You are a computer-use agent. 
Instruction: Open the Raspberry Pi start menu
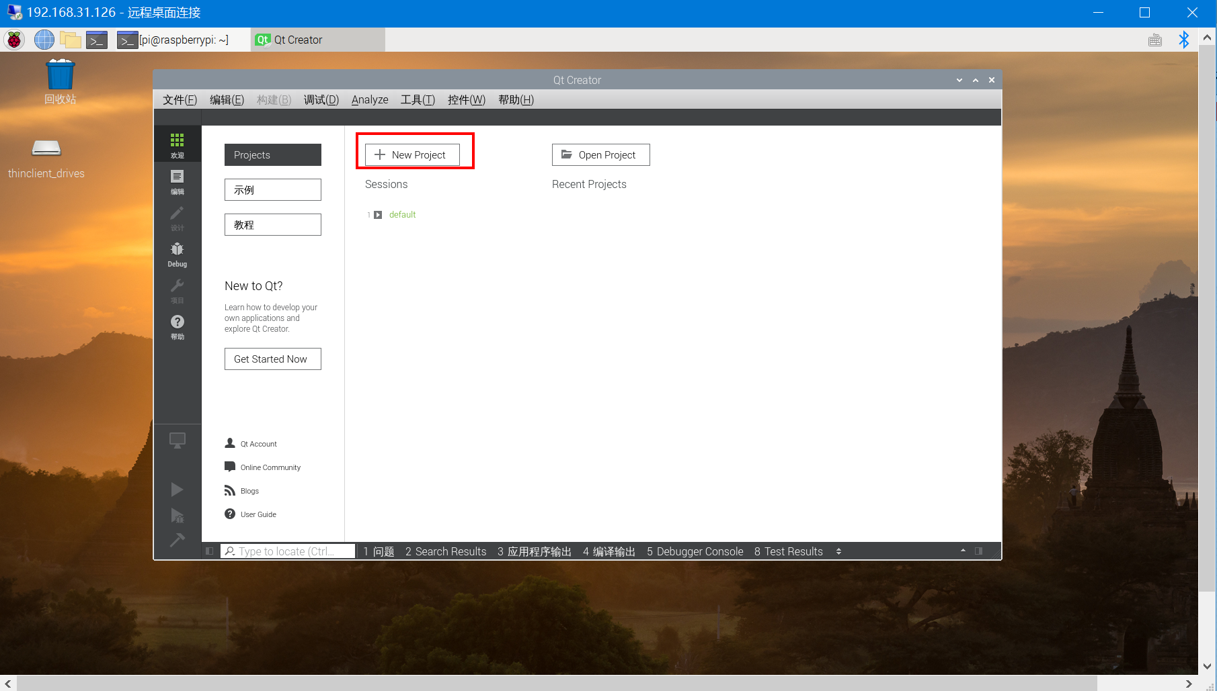14,40
